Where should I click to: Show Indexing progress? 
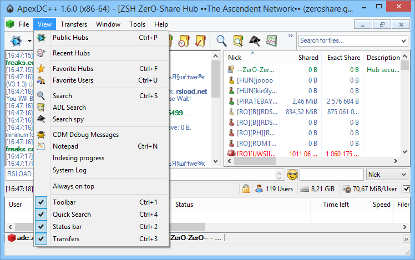102,158
